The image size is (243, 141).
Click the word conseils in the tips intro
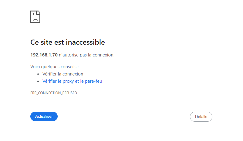(69, 67)
